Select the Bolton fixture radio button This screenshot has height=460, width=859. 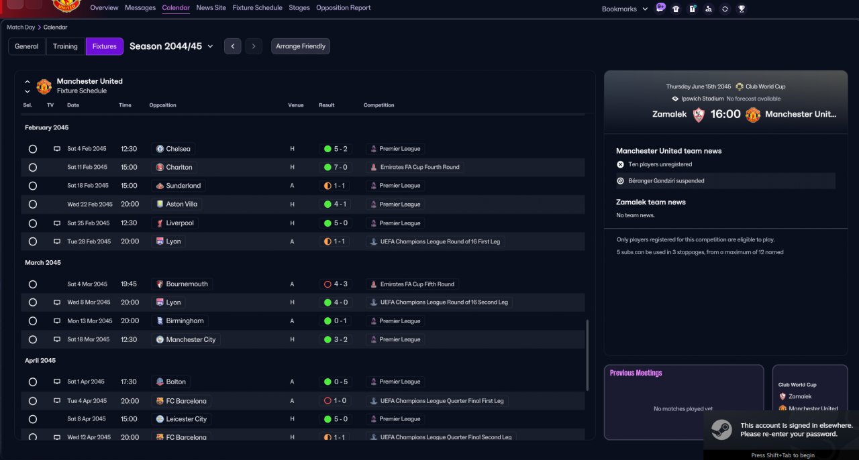point(32,382)
